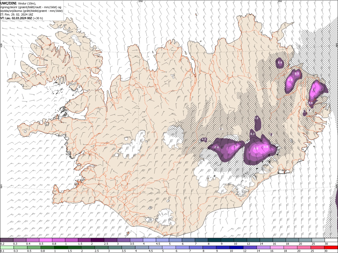Select the violet 3 swatch in snow legend
The width and height of the screenshot is (338, 253).
124,240
